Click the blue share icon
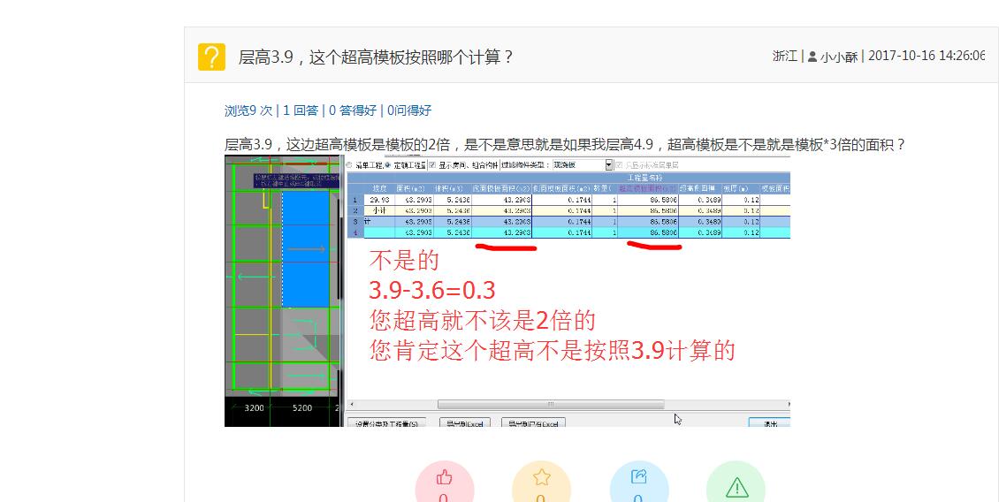The height and width of the screenshot is (502, 999). 638,476
